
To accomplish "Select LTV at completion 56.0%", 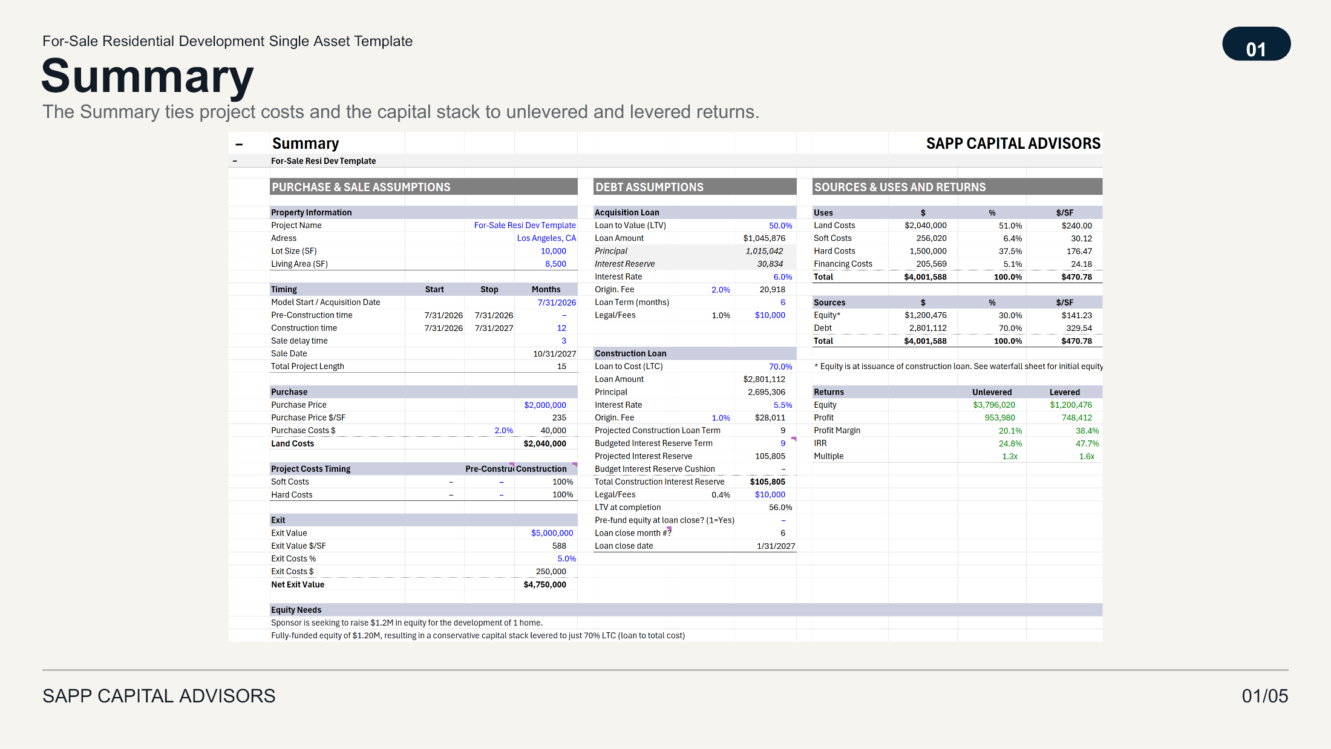I will pos(780,507).
